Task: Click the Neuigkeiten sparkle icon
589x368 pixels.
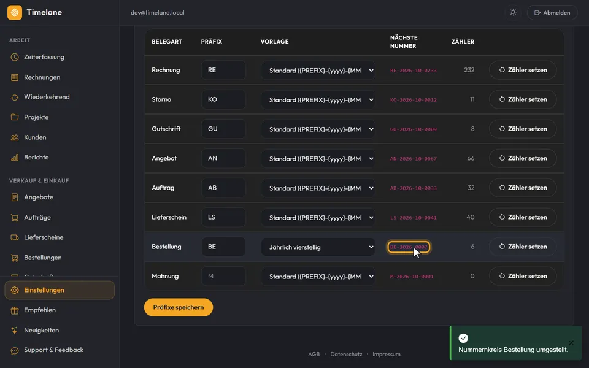Action: [15, 331]
